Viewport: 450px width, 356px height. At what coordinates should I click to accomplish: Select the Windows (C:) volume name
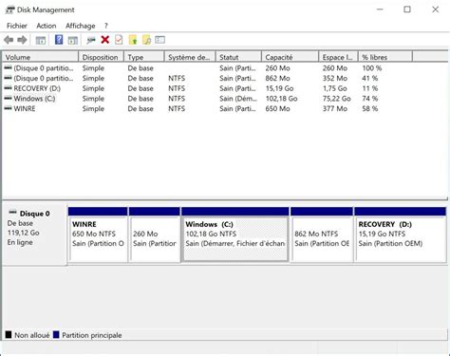34,99
